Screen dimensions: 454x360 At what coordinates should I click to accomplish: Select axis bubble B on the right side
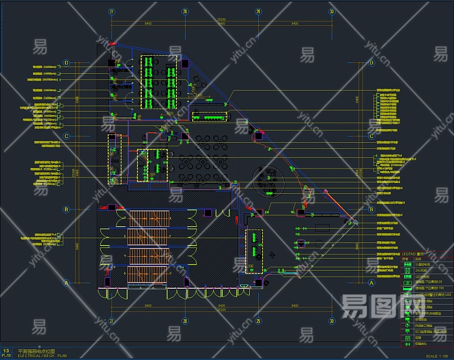click(372, 209)
